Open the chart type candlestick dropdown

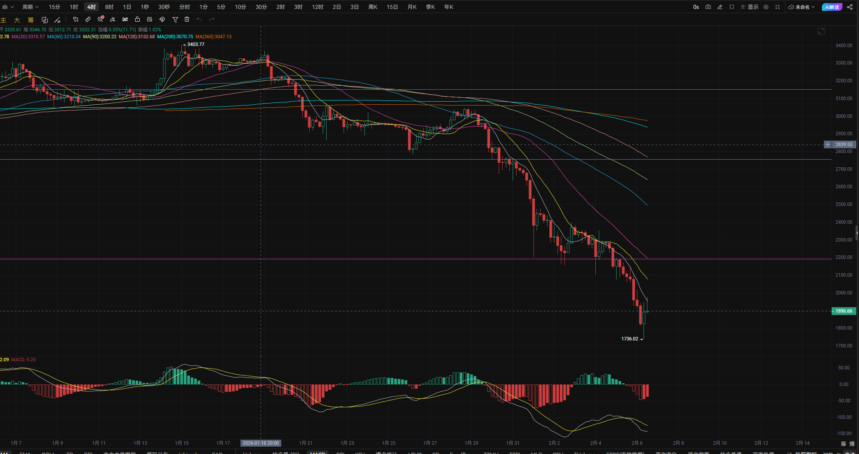(x=8, y=7)
